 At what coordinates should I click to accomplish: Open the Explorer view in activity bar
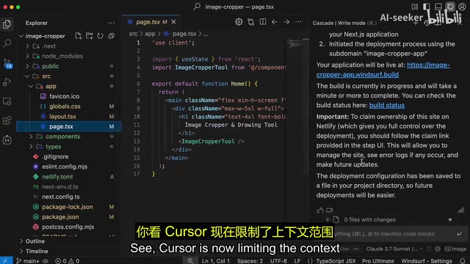point(7,24)
